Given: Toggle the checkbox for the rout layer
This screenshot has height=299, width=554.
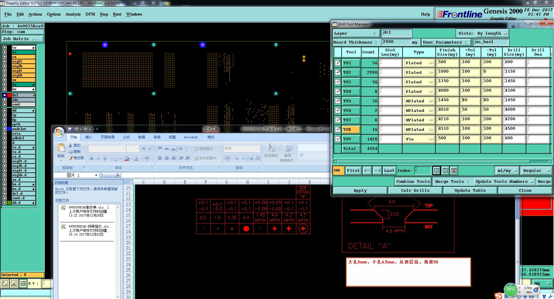Looking at the screenshot, I should point(5,104).
